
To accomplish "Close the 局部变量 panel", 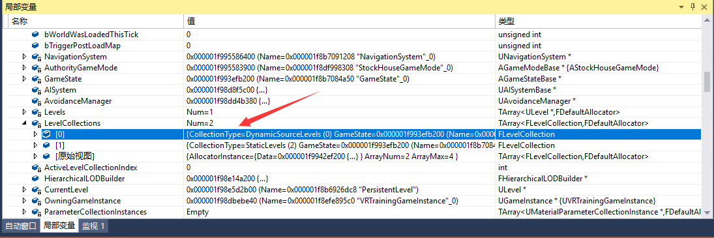I will 705,7.
